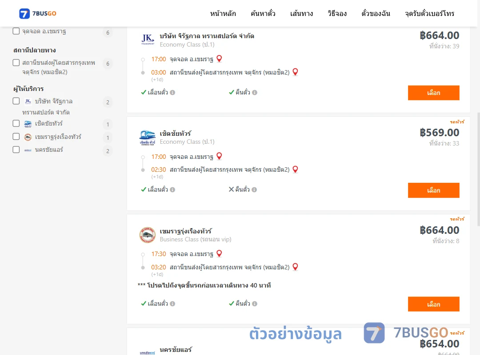The image size is (480, 355).
Task: Tick the จุดจอด อ.เขมราฐ filter checkbox
Action: tap(16, 31)
